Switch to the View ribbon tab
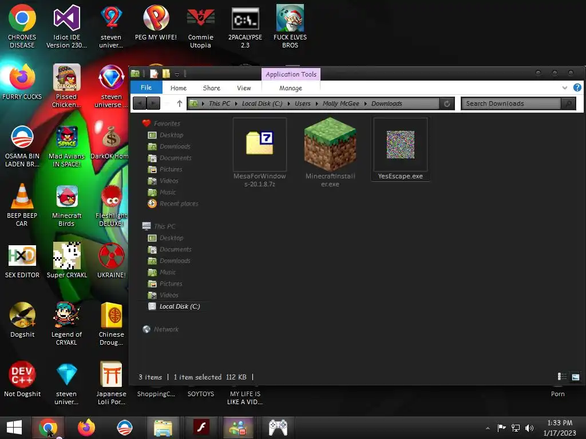The image size is (586, 439). point(244,88)
